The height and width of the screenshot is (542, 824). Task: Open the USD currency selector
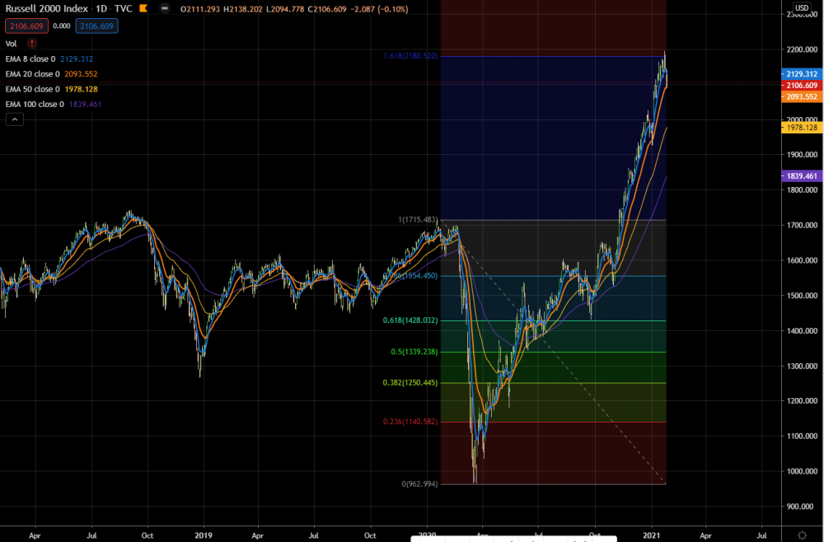click(802, 8)
